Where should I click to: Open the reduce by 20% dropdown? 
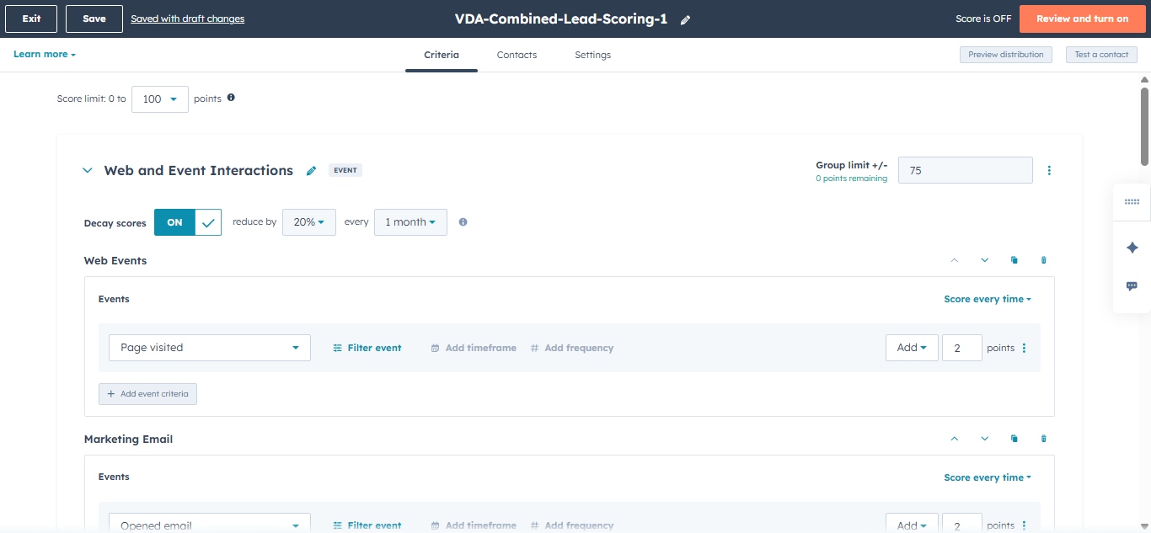click(x=309, y=222)
